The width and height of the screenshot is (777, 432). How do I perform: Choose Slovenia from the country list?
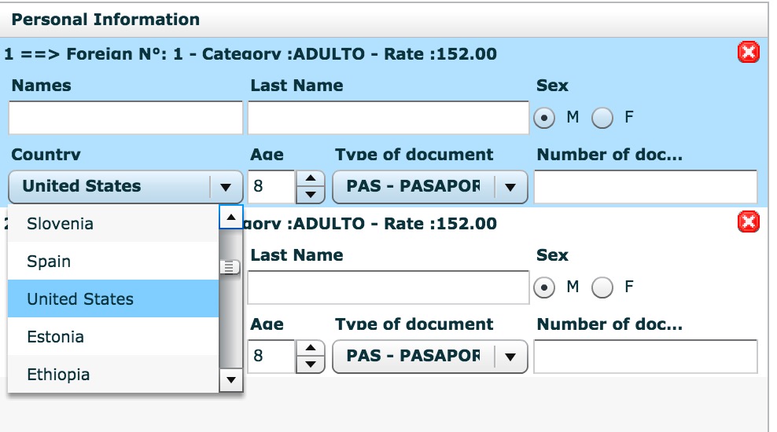pos(112,224)
